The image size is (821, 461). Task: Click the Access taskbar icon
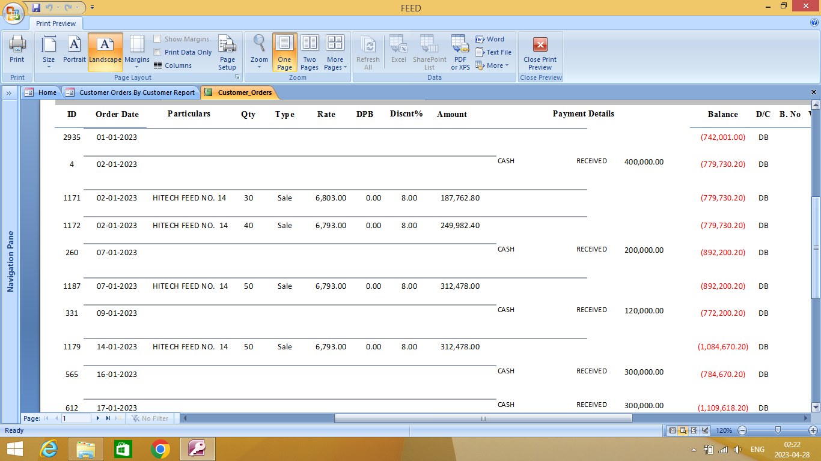(x=197, y=449)
